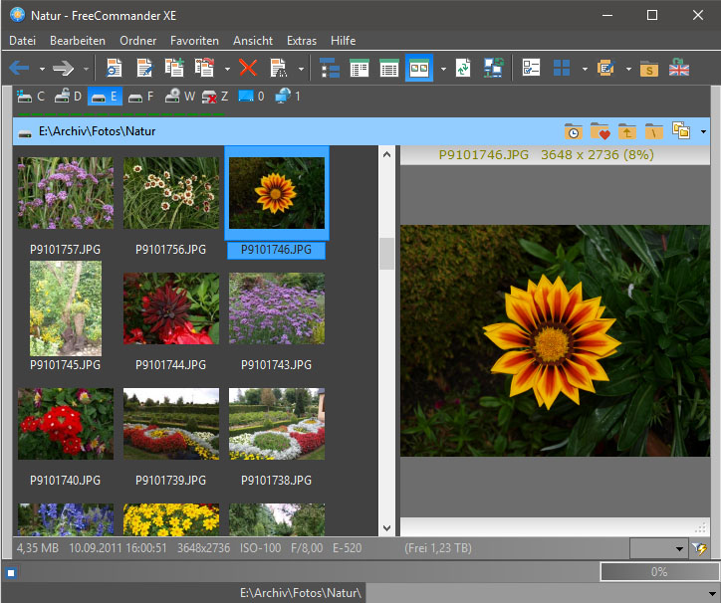721x603 pixels.
Task: Click the thumbnail pane scroll-down arrow
Action: [386, 528]
